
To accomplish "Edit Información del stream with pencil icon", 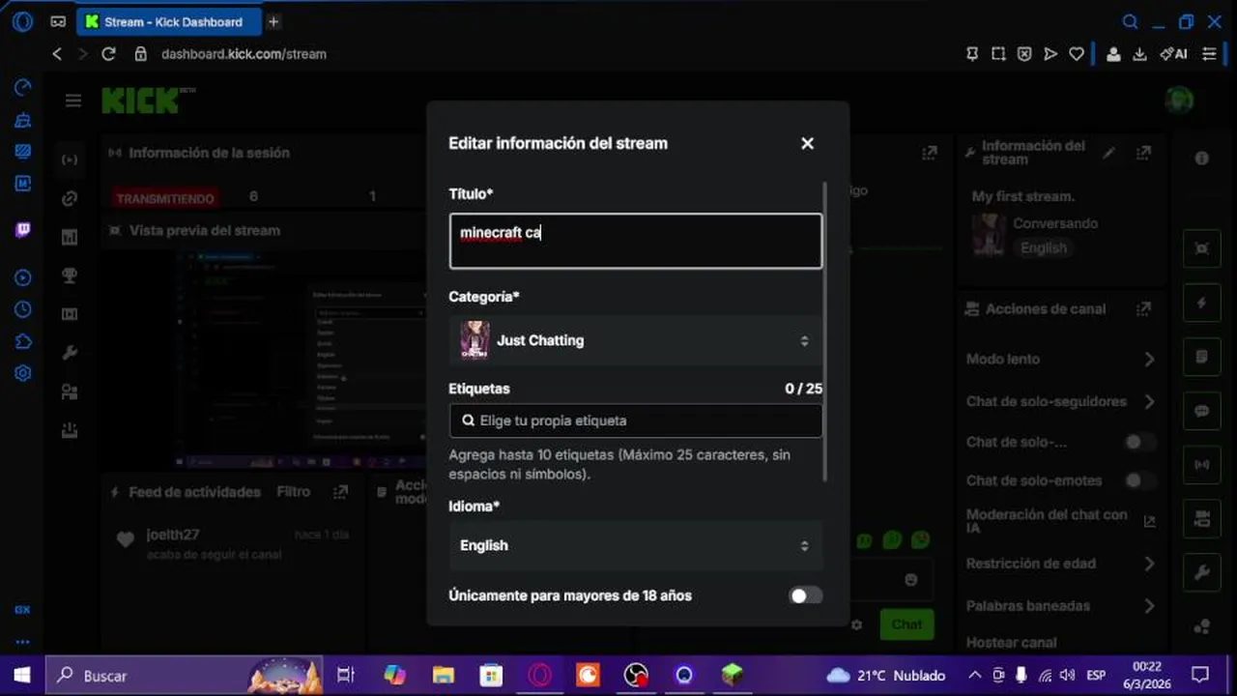I will [1109, 153].
